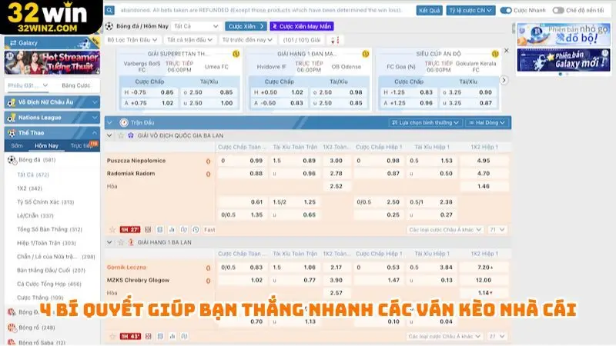Open the Hai Dòng layout dropdown

[x=487, y=123]
